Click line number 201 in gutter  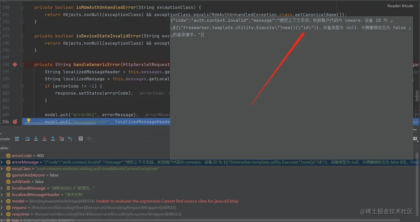(6, 86)
